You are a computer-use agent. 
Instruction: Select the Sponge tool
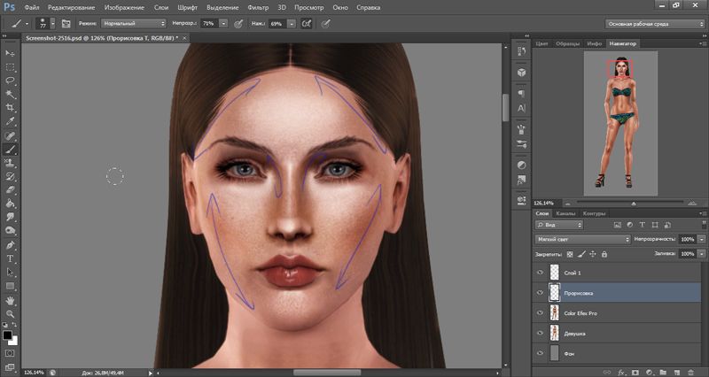tap(10, 231)
